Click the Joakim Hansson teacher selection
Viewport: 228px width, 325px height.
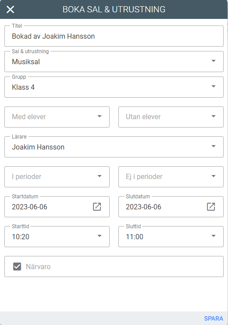[x=38, y=147]
